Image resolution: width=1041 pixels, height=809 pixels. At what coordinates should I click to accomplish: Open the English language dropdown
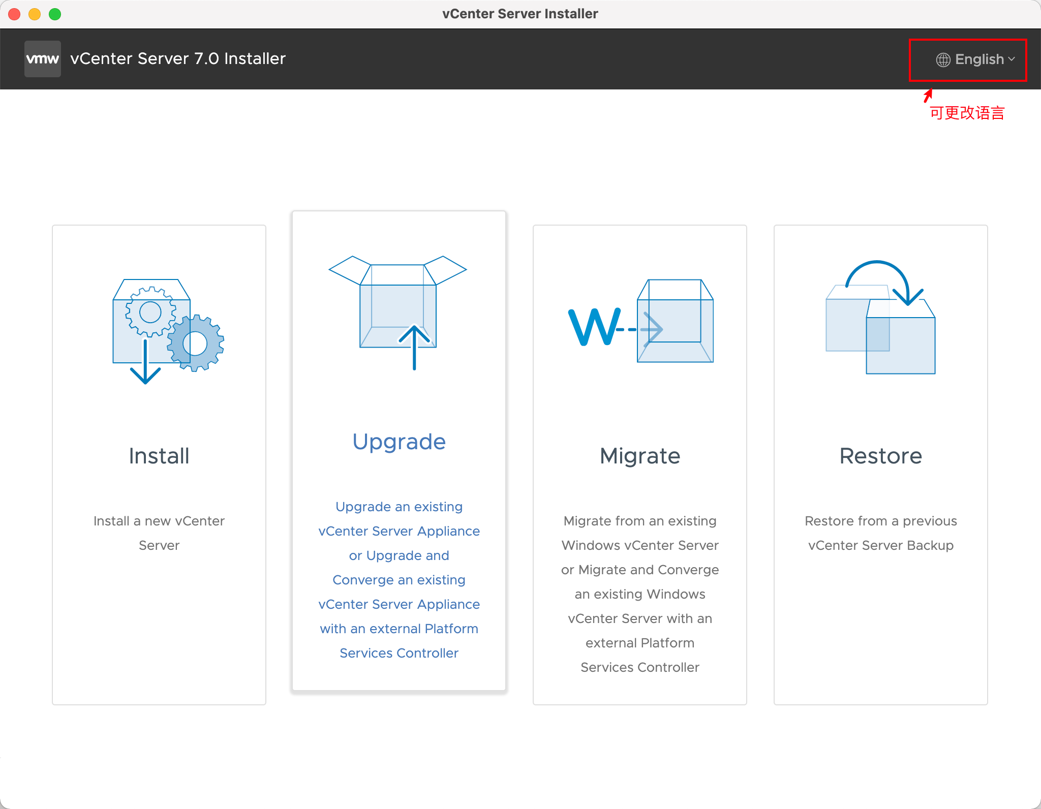pyautogui.click(x=979, y=59)
